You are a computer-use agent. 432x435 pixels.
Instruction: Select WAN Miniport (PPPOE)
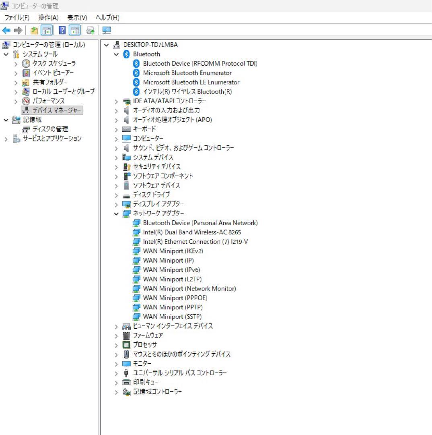(x=175, y=298)
